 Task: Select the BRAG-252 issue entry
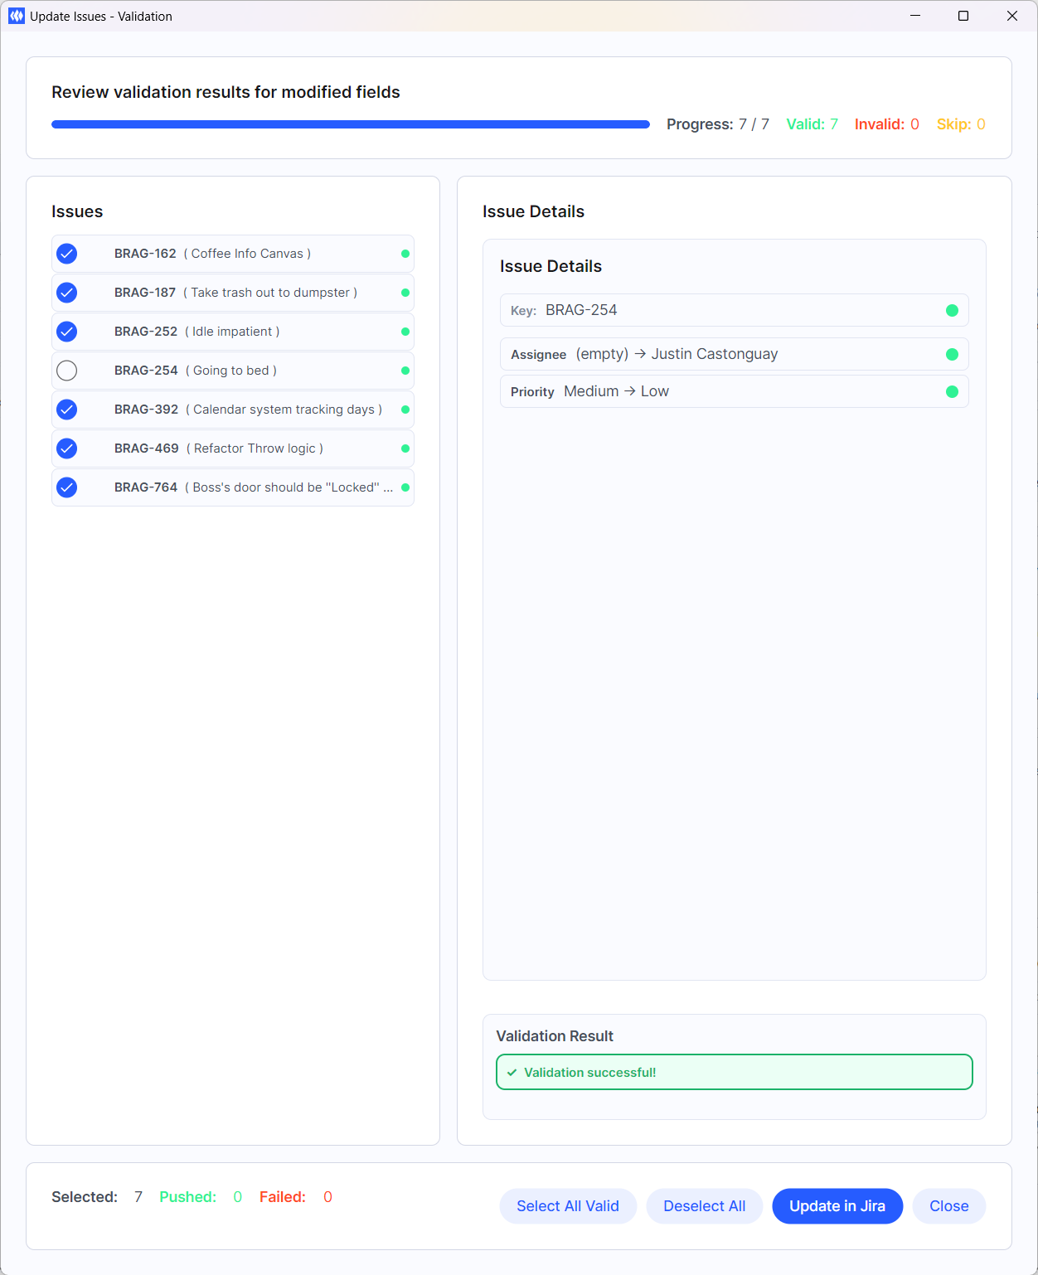click(x=232, y=332)
